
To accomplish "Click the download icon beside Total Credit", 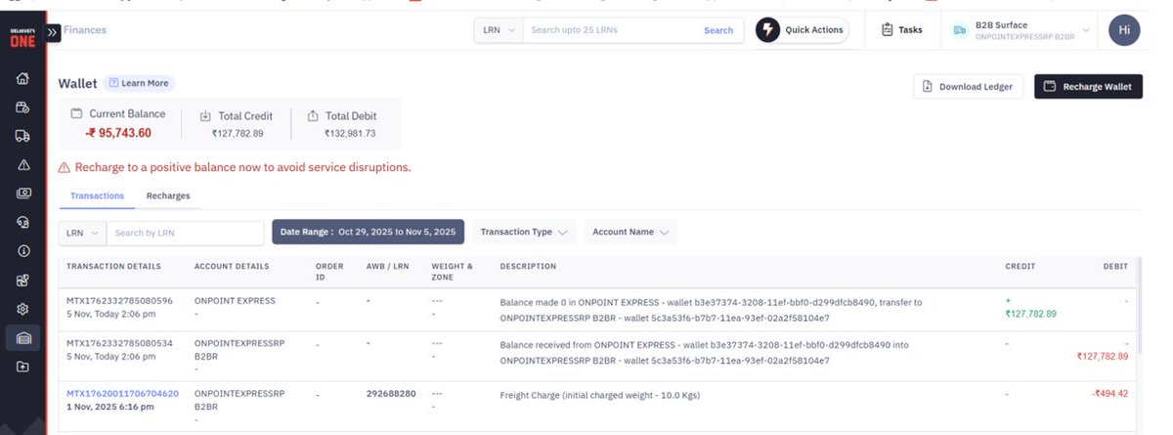I will tap(205, 115).
